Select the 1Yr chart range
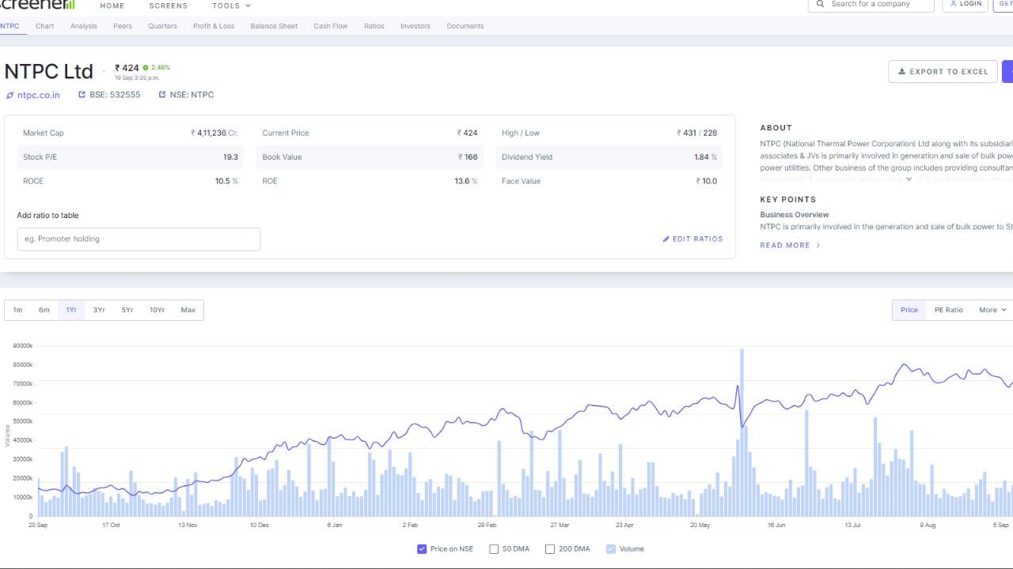This screenshot has height=569, width=1013. point(71,310)
